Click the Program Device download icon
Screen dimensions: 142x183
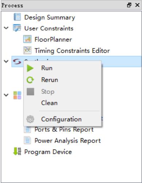(x=17, y=151)
